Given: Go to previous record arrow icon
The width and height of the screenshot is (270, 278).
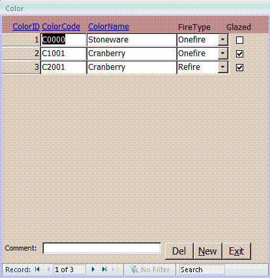Looking at the screenshot, I should (48, 270).
